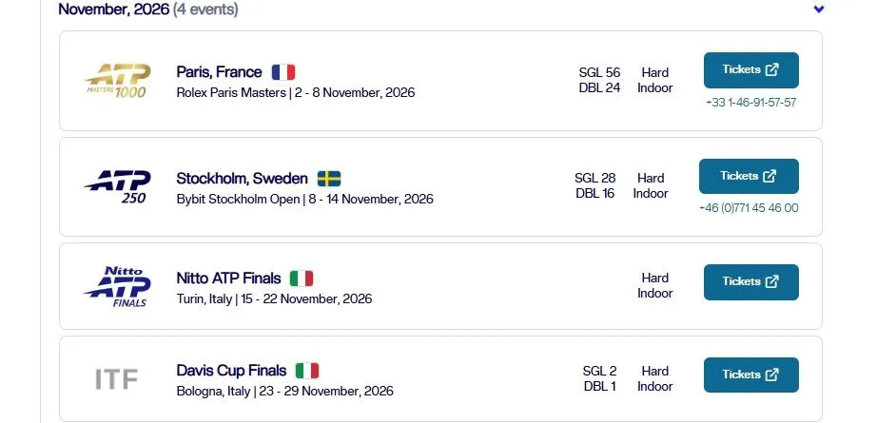Click the ITF logo
The image size is (877, 423).
tap(117, 379)
